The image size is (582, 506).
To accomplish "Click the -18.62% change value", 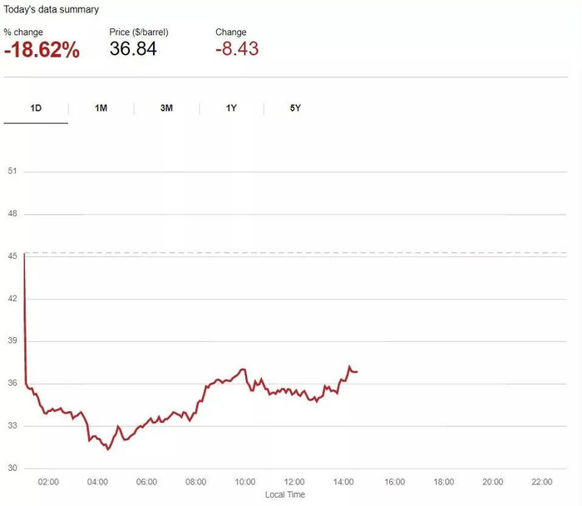I will (42, 50).
